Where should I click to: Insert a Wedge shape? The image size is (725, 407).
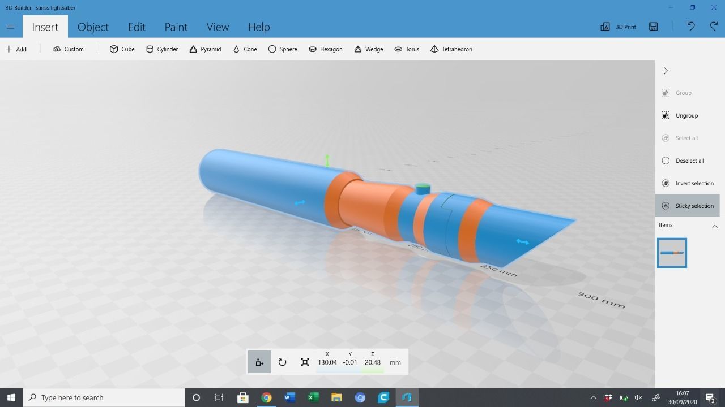[x=368, y=49]
